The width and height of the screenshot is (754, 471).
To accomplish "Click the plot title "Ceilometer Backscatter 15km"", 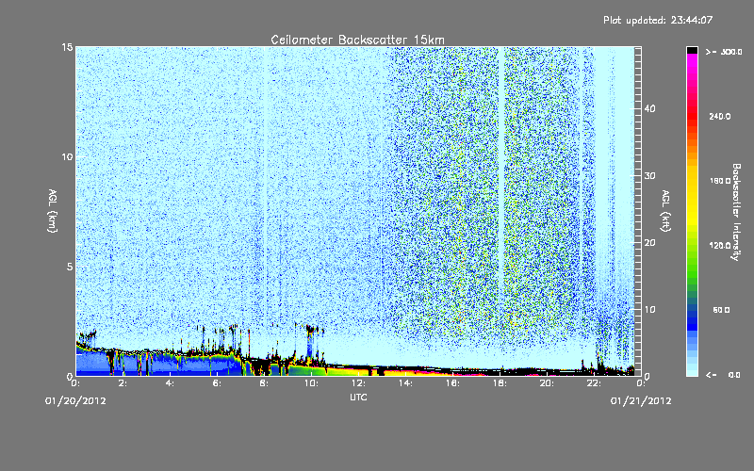I will point(357,40).
